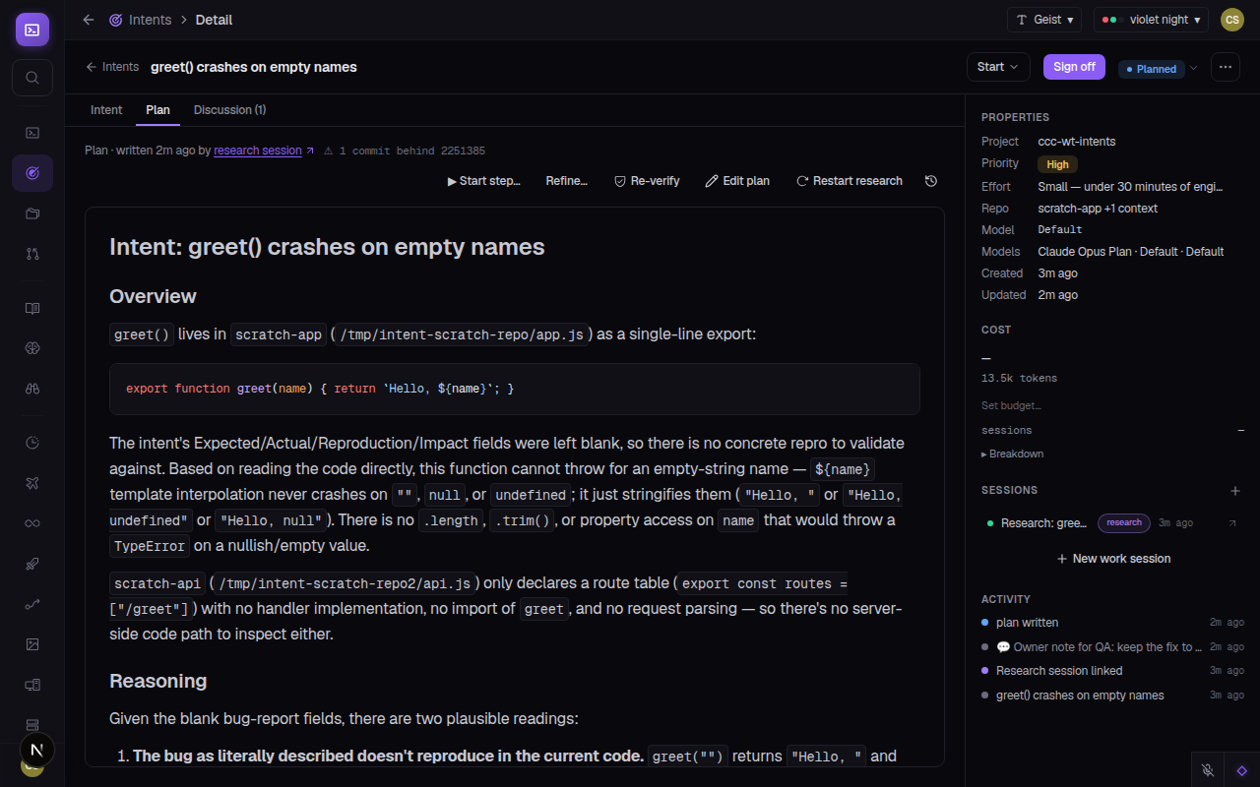1260x787 pixels.
Task: Click the Re-verify button
Action: 647,181
